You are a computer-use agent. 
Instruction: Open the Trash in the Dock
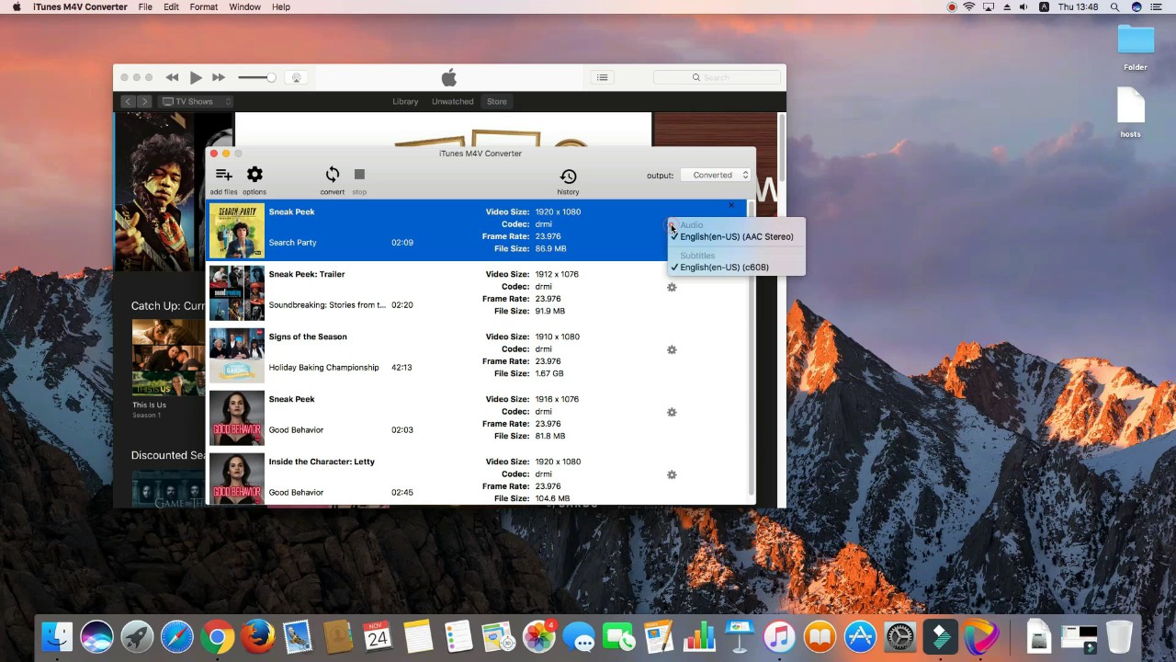(1119, 636)
